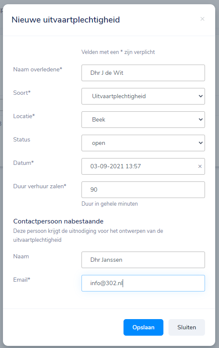This screenshot has height=348, width=219.
Task: Dismiss the form using Sluiten
Action: tap(187, 327)
